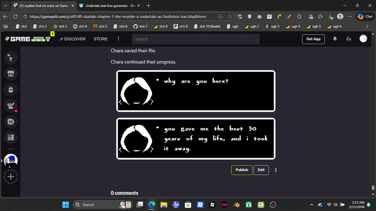The image size is (376, 211).
Task: Open the sidebar library icon
Action: 10,137
